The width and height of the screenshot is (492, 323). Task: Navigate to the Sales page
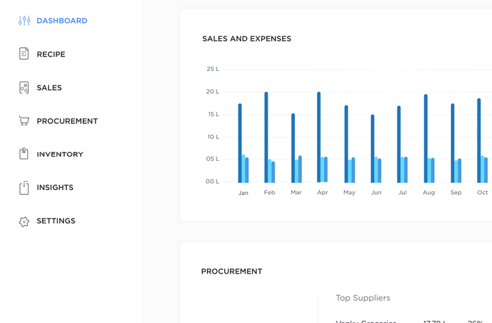49,88
